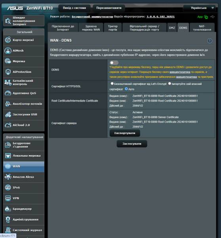221x238 pixels.
Task: Switch to the DMZ tab
Action: click(172, 28)
